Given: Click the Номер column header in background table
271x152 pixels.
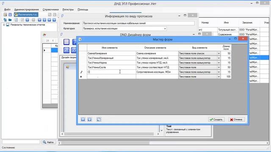Looking at the screenshot, I should click(x=205, y=22).
